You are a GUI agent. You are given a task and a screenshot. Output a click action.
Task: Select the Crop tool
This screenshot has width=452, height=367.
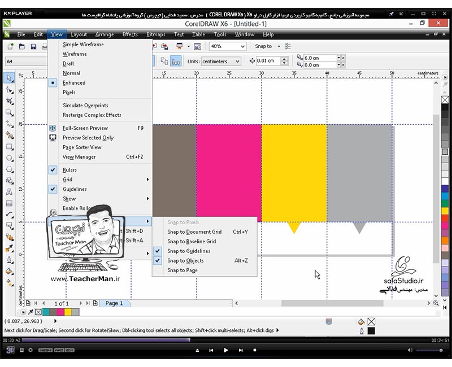(9, 101)
